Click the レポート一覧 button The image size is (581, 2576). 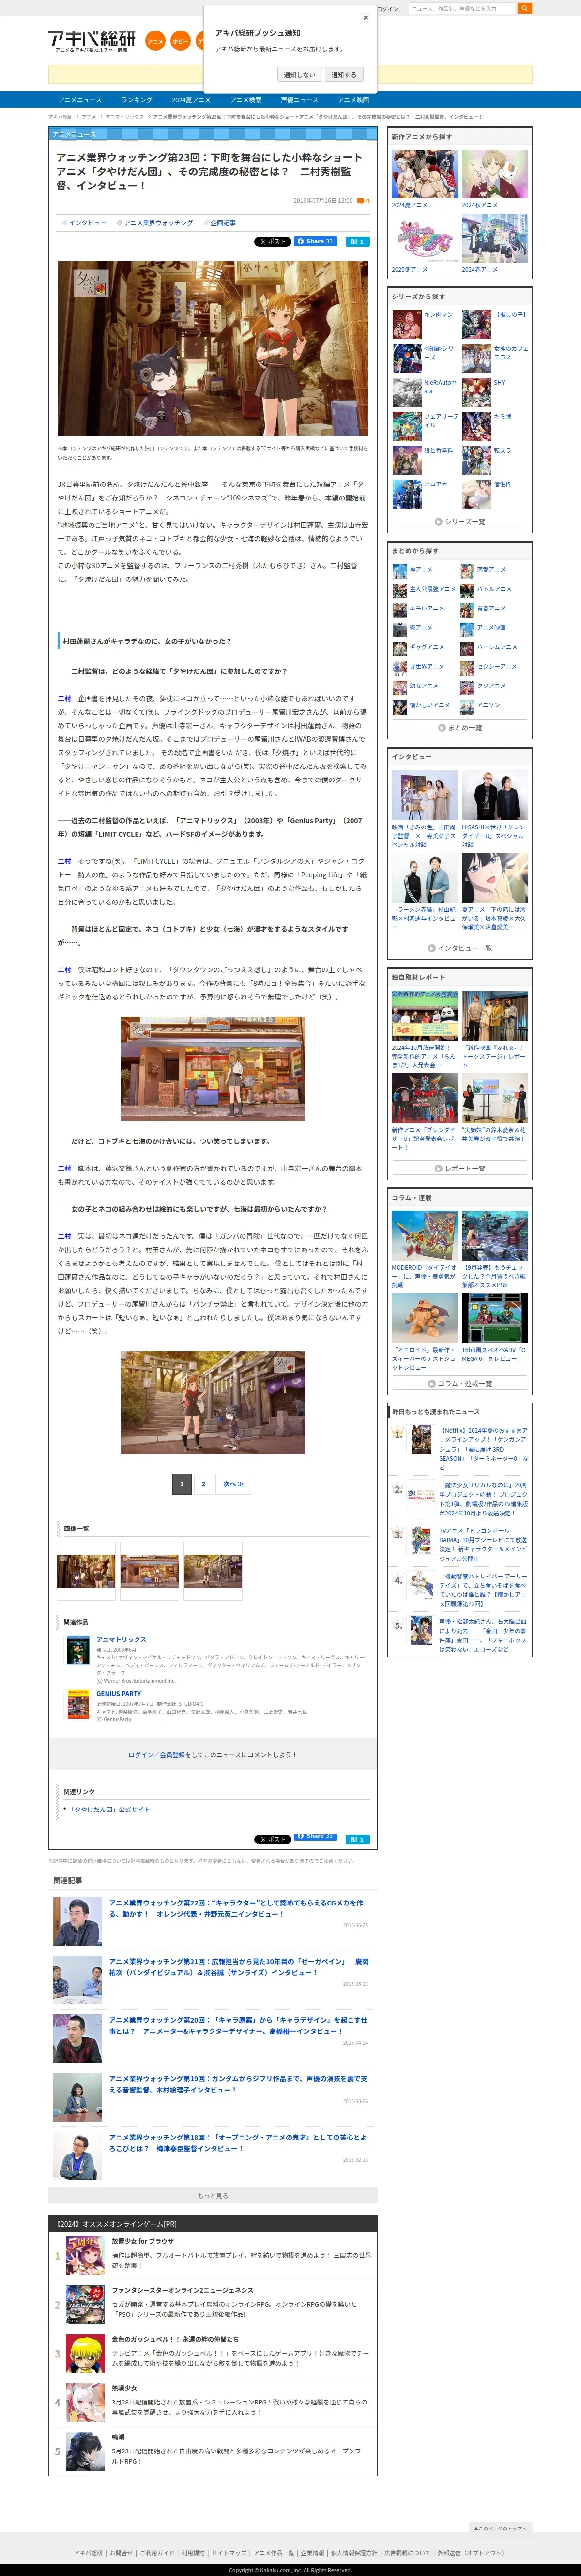pyautogui.click(x=460, y=1168)
